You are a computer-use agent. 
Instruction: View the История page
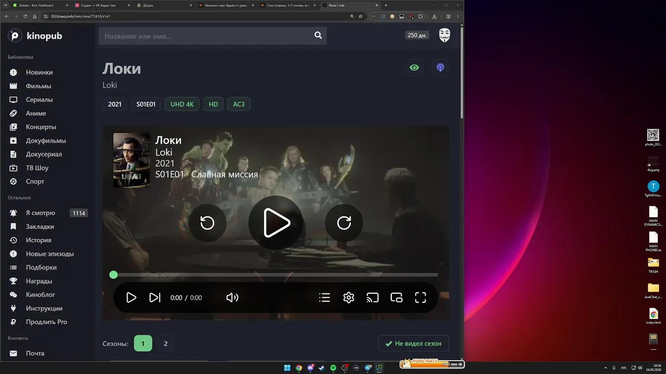(39, 240)
